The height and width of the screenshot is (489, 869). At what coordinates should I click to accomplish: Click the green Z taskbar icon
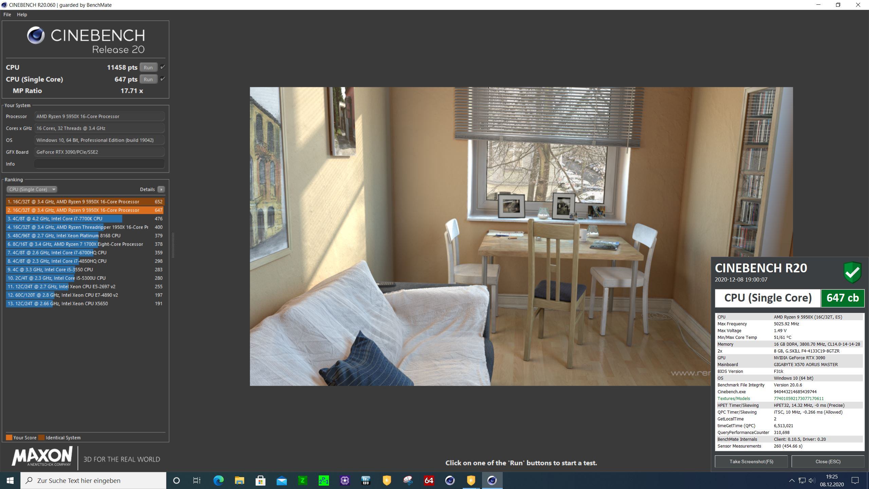coord(302,481)
